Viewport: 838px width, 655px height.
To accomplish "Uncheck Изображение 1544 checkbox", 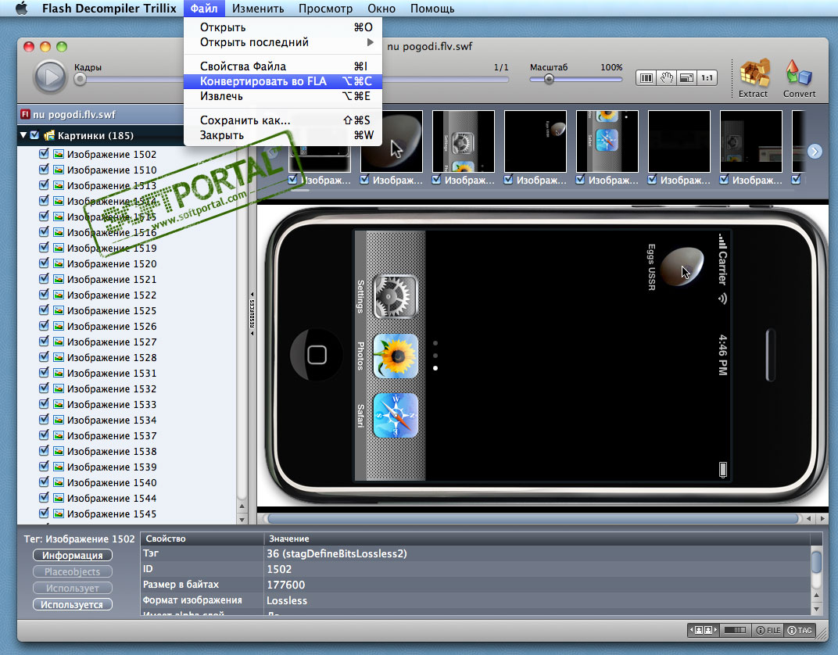I will coord(44,498).
